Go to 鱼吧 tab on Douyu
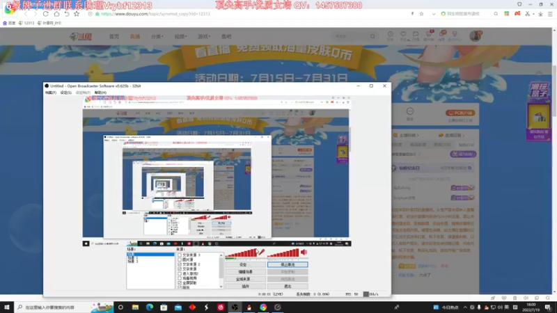Viewport: 557px width, 313px height. tap(226, 36)
